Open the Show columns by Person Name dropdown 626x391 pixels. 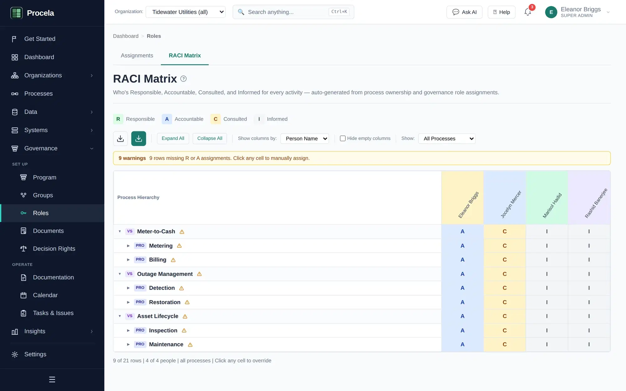[305, 139]
